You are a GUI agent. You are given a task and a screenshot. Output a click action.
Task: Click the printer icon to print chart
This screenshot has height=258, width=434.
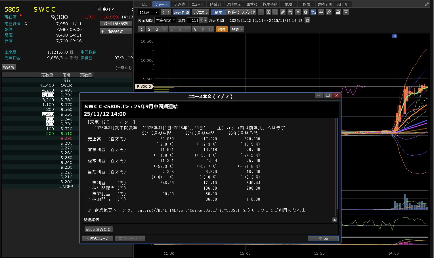338,12
